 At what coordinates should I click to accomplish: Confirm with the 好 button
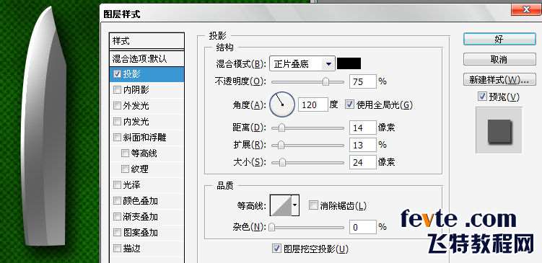499,39
